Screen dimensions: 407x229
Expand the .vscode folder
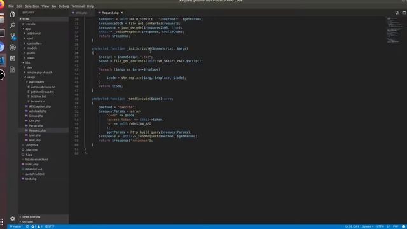pos(31,24)
